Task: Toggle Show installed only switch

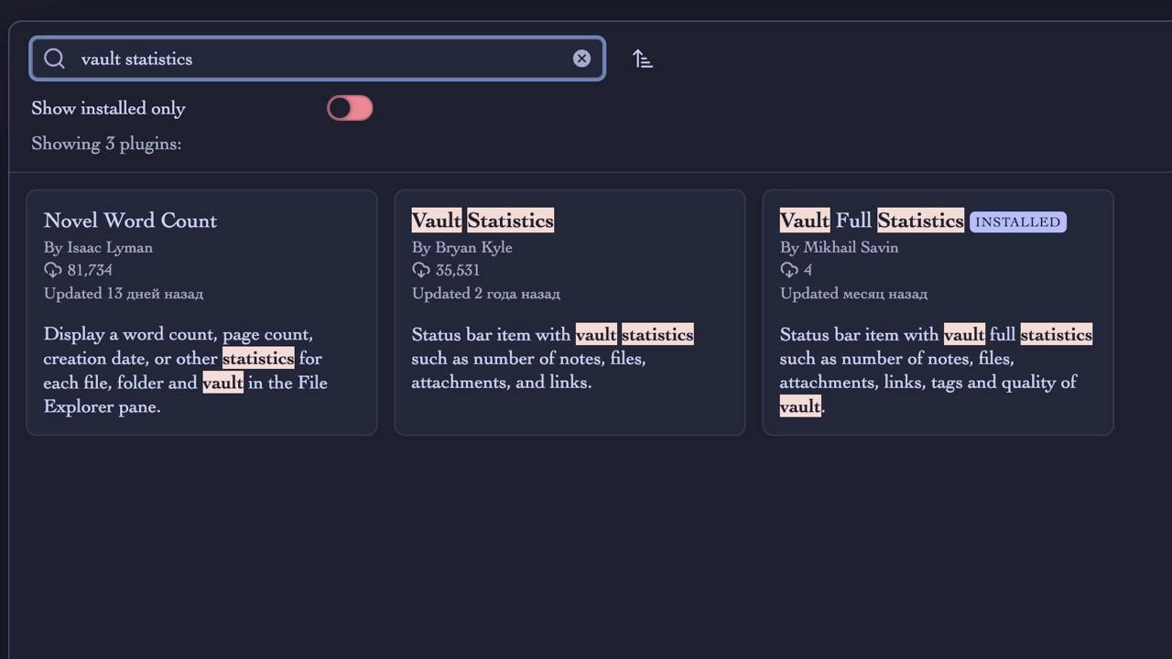Action: click(x=350, y=108)
